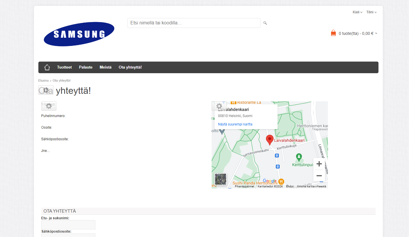Open the shopping cart bag icon
The height and width of the screenshot is (237, 409).
[x=333, y=33]
